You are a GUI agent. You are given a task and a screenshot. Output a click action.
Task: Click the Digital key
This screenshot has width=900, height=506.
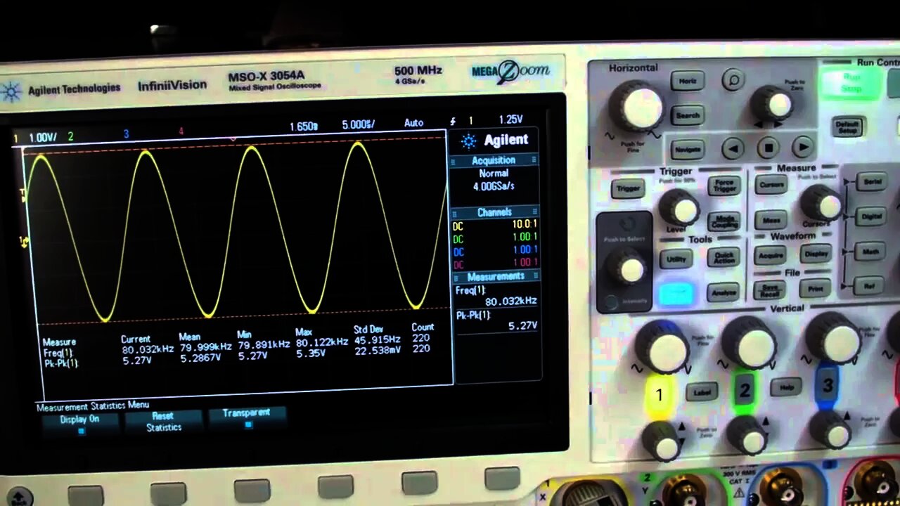(x=872, y=216)
